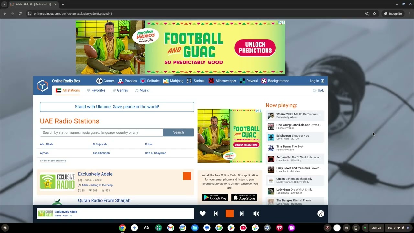Viewport: 414px width, 233px height.
Task: Open the Files app from the shelf
Action: click(x=195, y=228)
